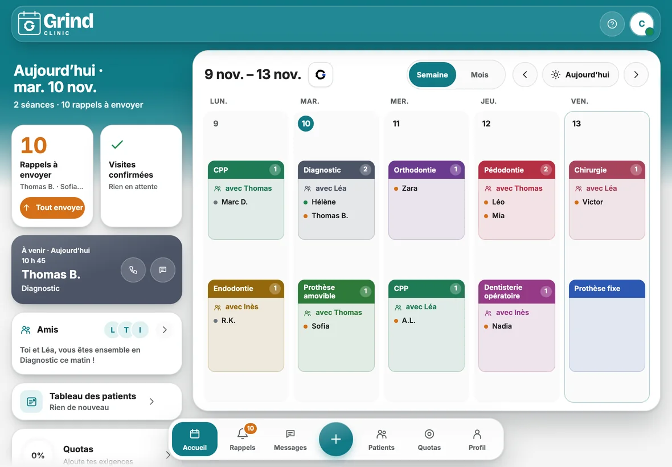Jump to Aujourd'hui in the calendar
Image resolution: width=672 pixels, height=467 pixels.
tap(581, 75)
